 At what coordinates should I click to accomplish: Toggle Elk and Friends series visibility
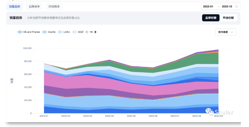tap(29, 32)
